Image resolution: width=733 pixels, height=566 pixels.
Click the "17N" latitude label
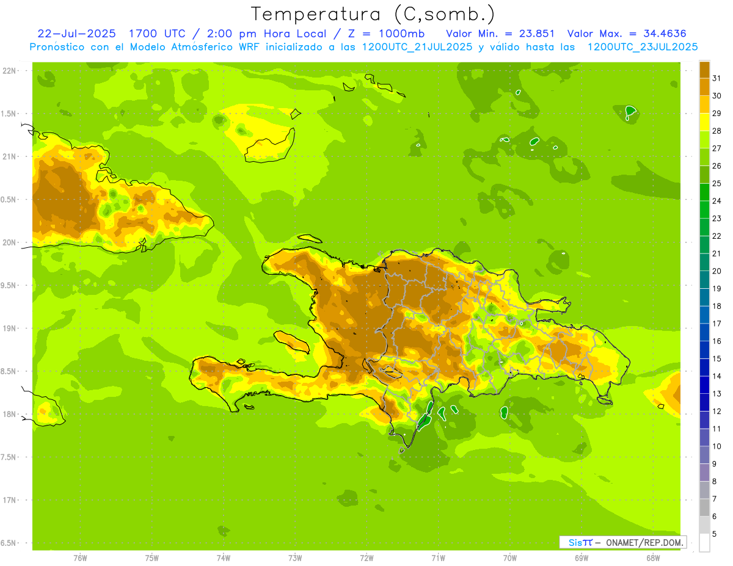(x=10, y=500)
